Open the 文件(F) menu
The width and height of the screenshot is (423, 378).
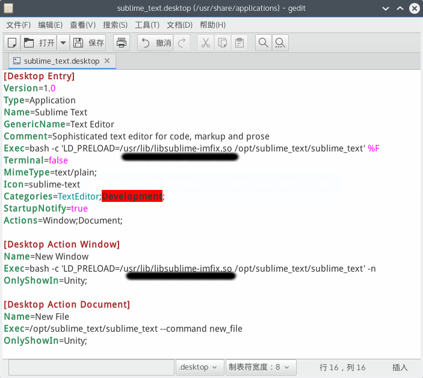18,25
